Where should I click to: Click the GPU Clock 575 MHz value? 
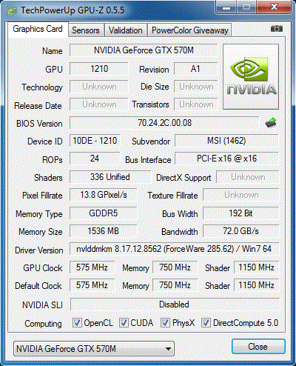click(x=92, y=267)
